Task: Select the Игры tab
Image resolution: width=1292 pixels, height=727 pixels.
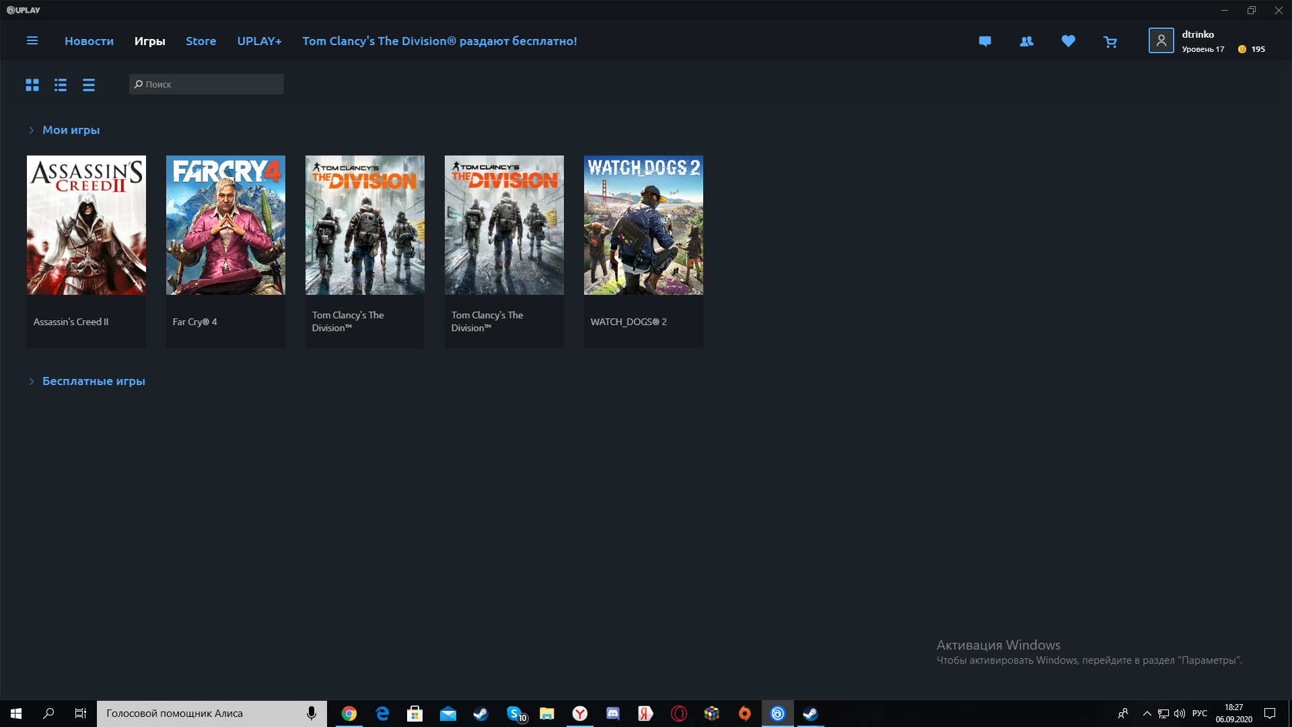Action: (149, 41)
